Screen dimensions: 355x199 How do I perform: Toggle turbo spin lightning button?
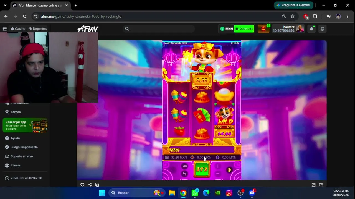tap(185, 174)
